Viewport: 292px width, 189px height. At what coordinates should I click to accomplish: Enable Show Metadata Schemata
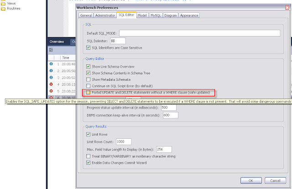[x=88, y=79]
